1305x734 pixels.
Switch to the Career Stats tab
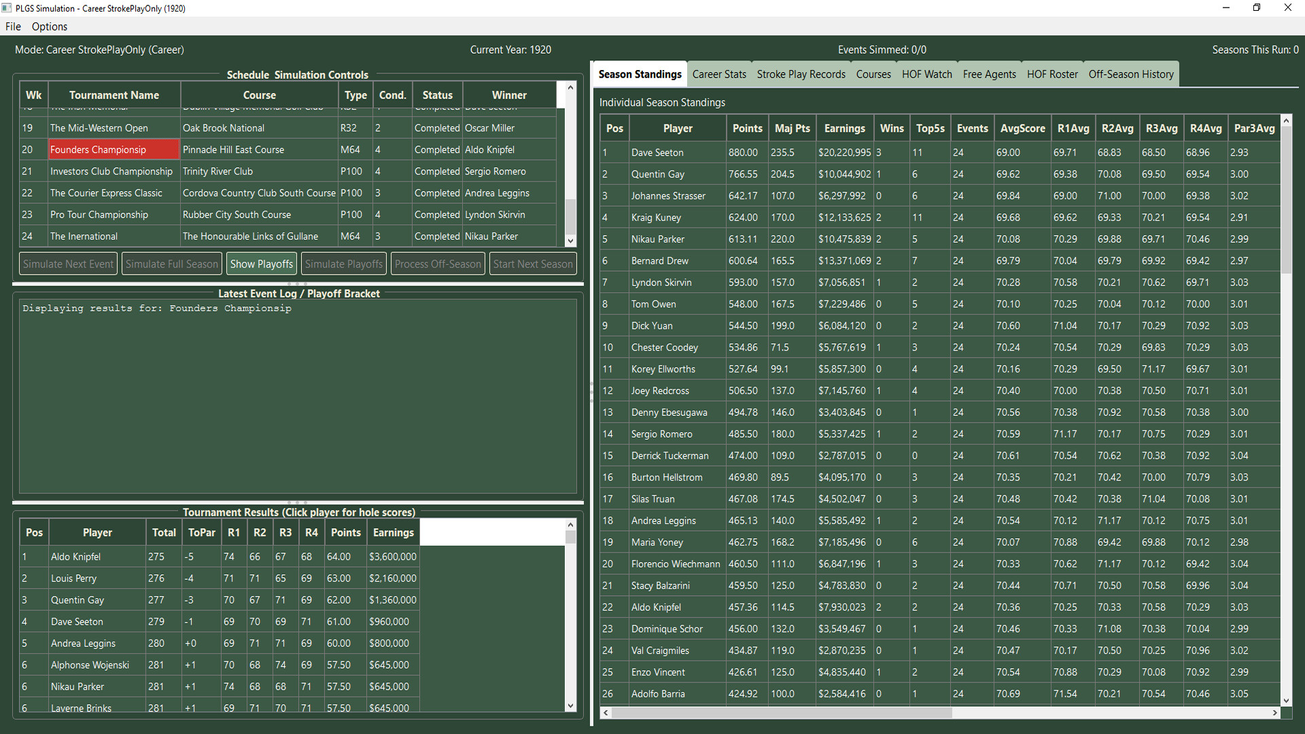pyautogui.click(x=718, y=73)
